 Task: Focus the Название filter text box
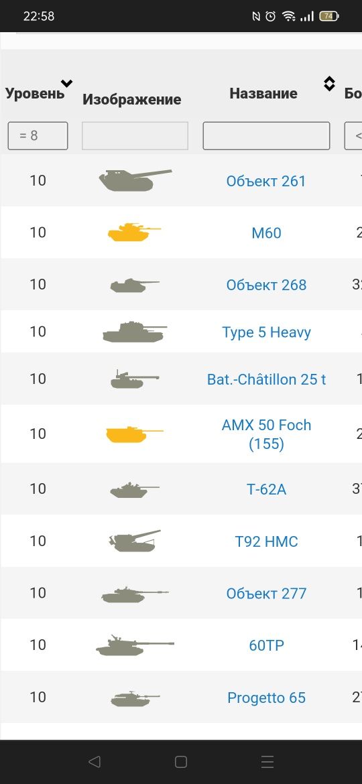point(267,135)
